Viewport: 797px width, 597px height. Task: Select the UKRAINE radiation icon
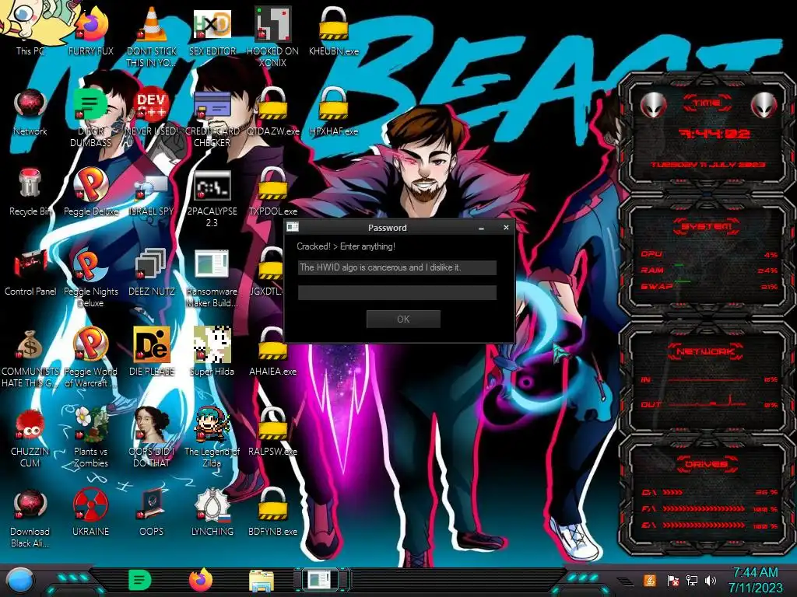click(90, 511)
